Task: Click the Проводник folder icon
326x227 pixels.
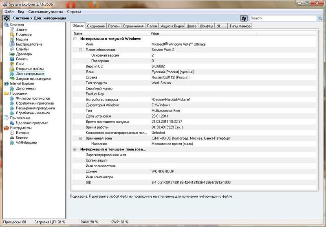Action: pos(6,94)
